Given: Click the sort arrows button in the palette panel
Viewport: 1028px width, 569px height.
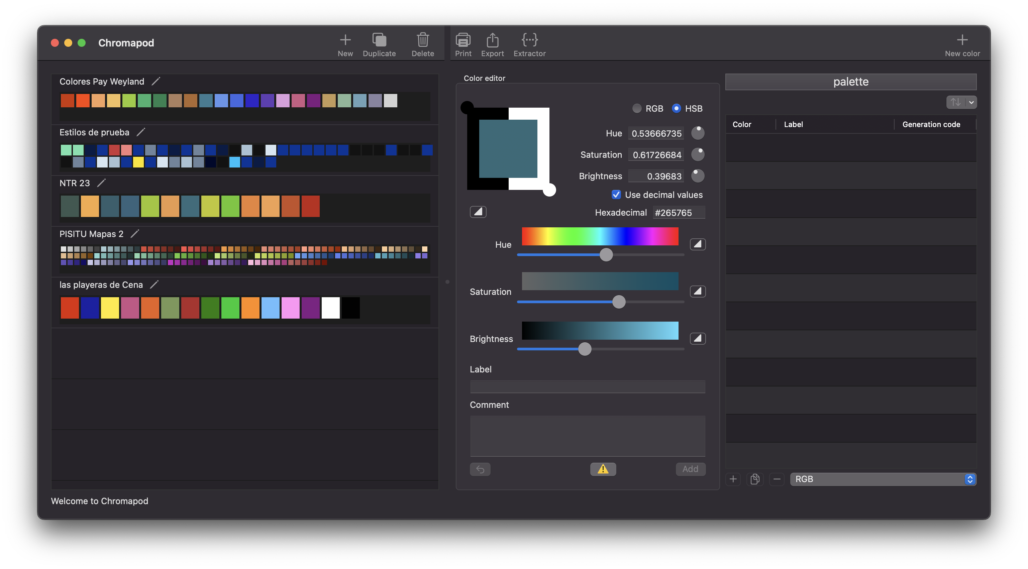Looking at the screenshot, I should click(955, 103).
